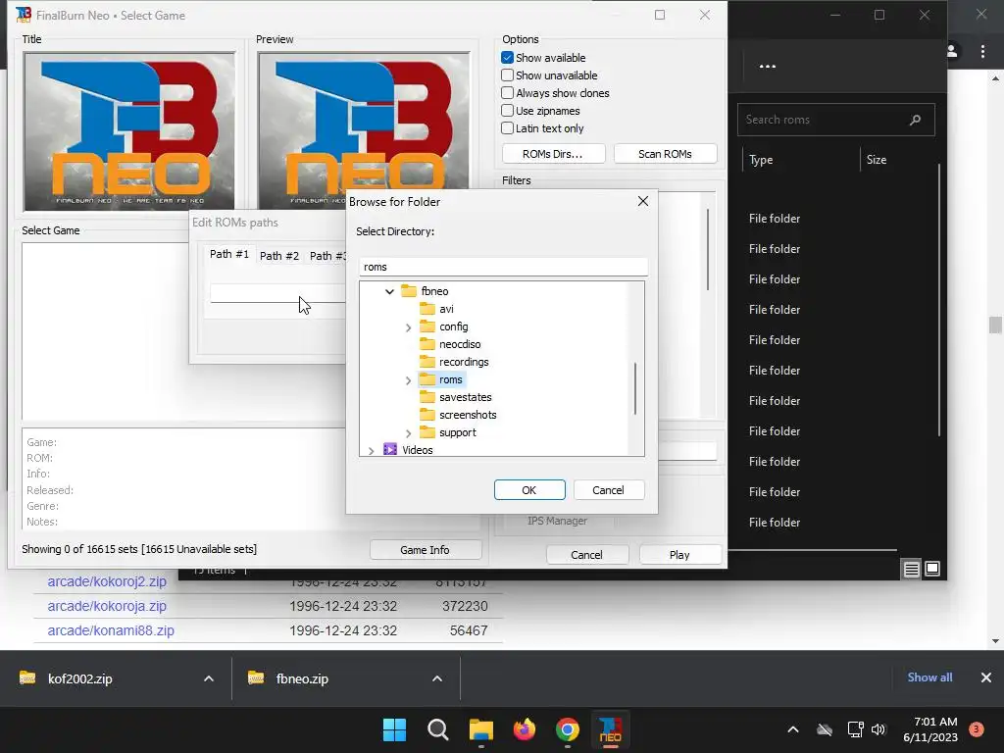The height and width of the screenshot is (753, 1004).
Task: Open the Explorer three-dots more menu
Action: pos(767,66)
